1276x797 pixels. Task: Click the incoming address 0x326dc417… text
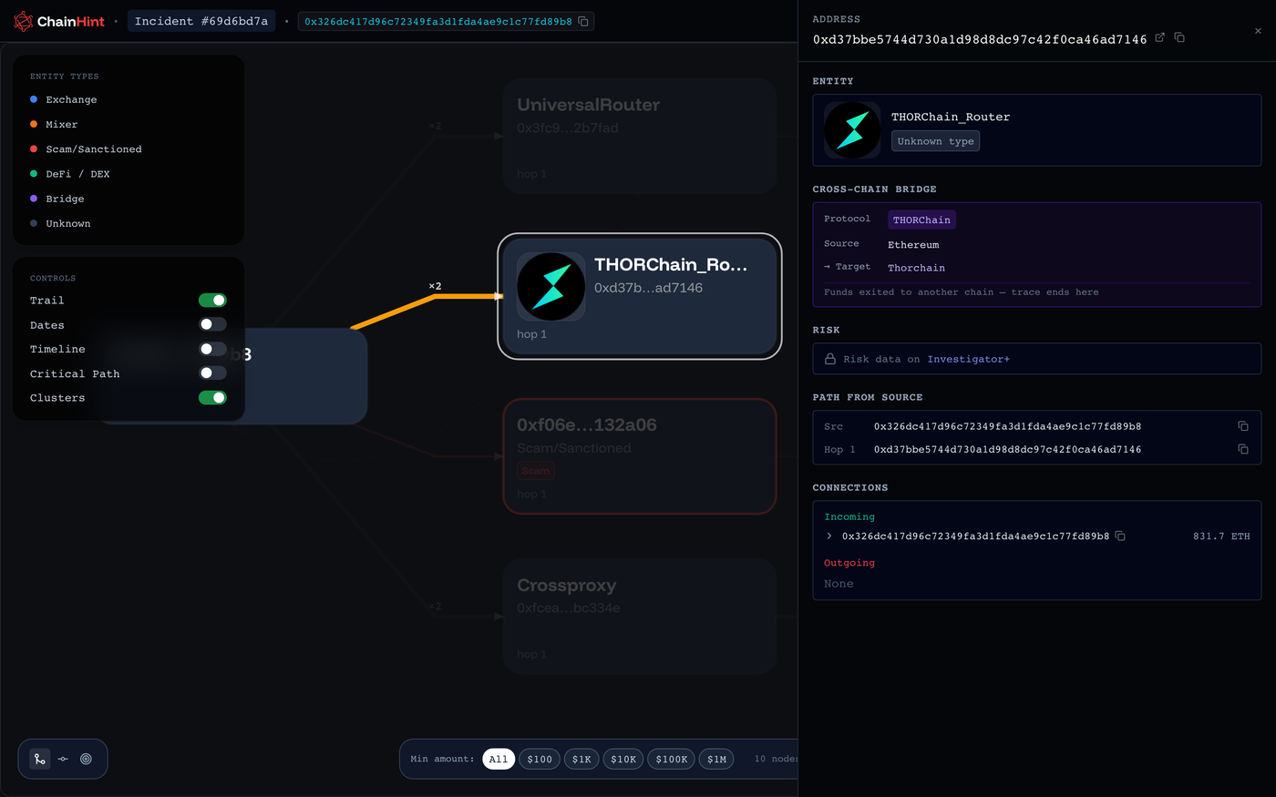(975, 536)
